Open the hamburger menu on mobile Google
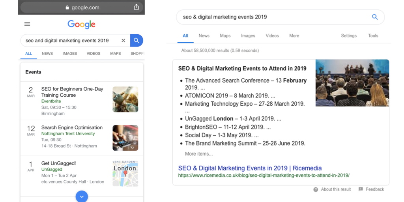The image size is (404, 202). pyautogui.click(x=27, y=24)
